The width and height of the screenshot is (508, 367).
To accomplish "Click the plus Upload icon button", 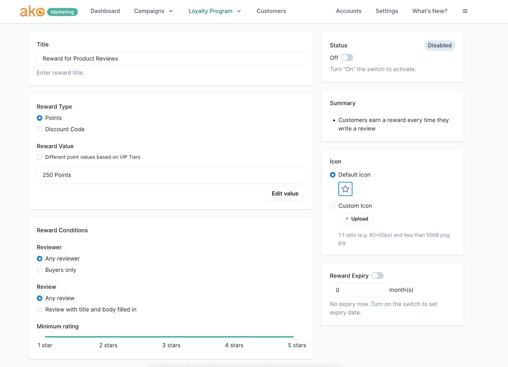I will click(357, 219).
